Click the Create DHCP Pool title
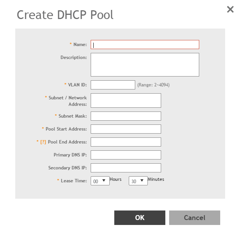Screen dimensions: 240x236 pos(65,15)
